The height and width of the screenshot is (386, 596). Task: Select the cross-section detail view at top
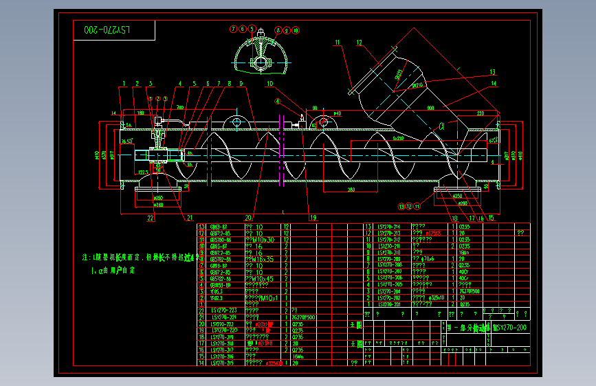pos(261,52)
